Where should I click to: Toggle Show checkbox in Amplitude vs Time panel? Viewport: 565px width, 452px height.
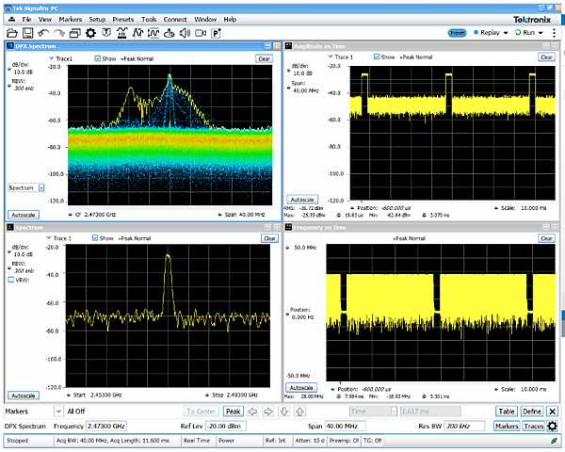point(377,56)
